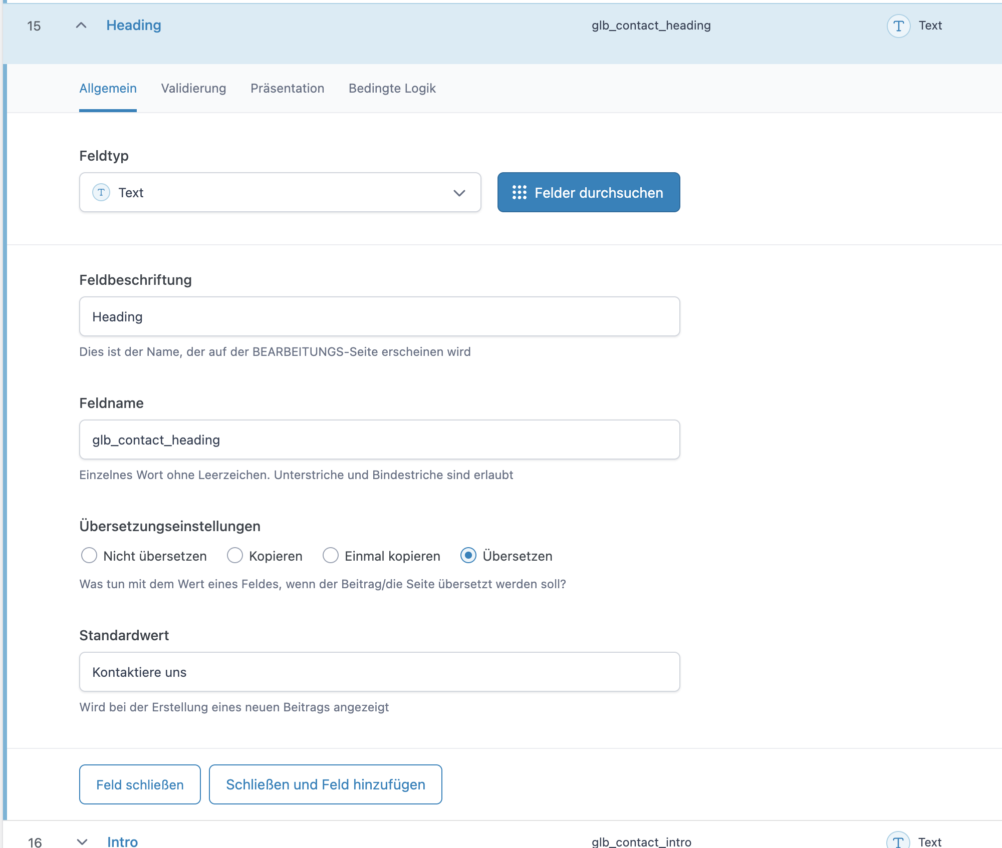1002x848 pixels.
Task: Click the grid dots icon on Felder durchsuchen
Action: pos(519,193)
